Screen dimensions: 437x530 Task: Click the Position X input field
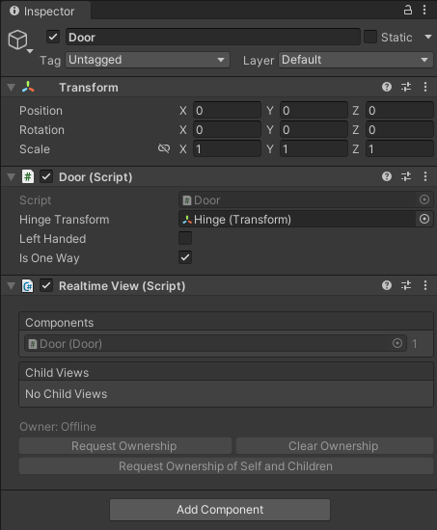[x=227, y=110]
